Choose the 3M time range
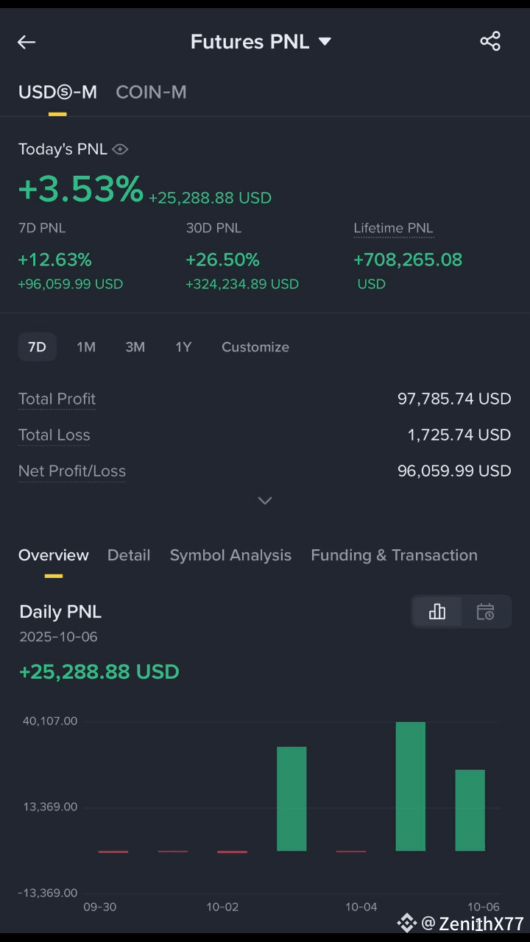This screenshot has height=942, width=530. (135, 347)
